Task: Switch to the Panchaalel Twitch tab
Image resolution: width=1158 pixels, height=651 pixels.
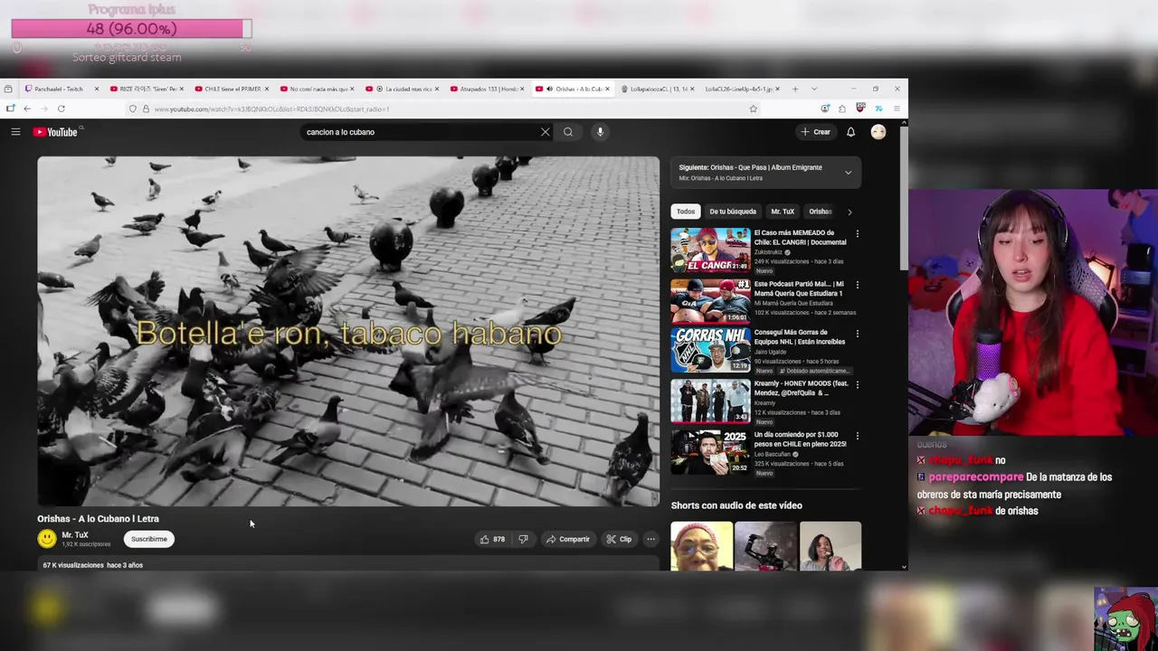Action: [60, 89]
